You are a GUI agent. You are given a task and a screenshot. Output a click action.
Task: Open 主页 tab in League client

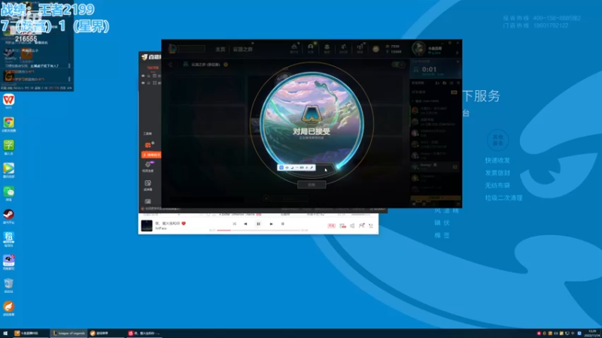(x=220, y=50)
